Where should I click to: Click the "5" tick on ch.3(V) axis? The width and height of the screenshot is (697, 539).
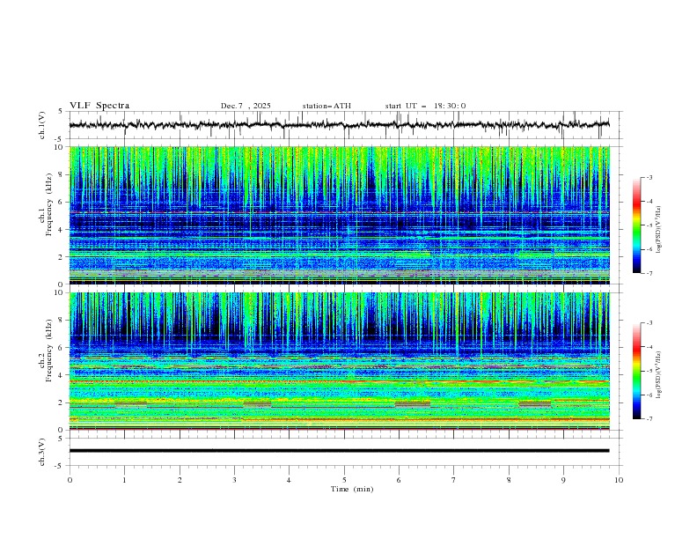[61, 439]
